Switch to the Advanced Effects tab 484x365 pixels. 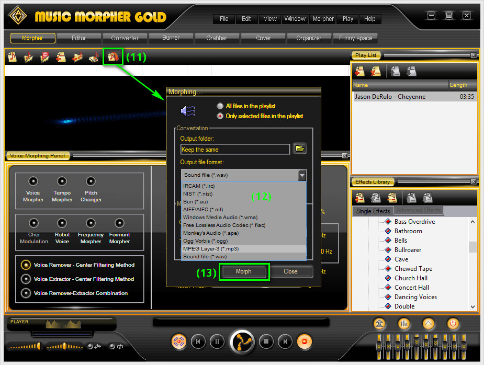(x=419, y=210)
